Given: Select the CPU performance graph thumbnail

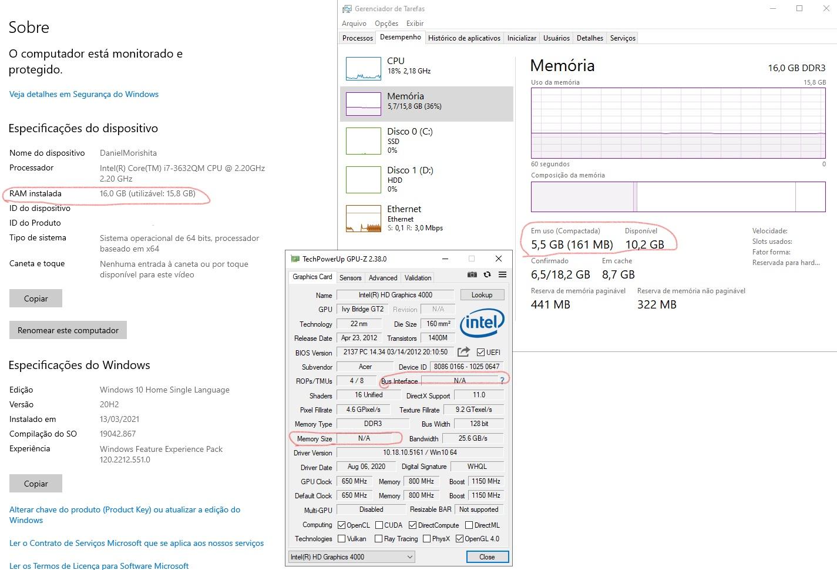Looking at the screenshot, I should tap(364, 69).
